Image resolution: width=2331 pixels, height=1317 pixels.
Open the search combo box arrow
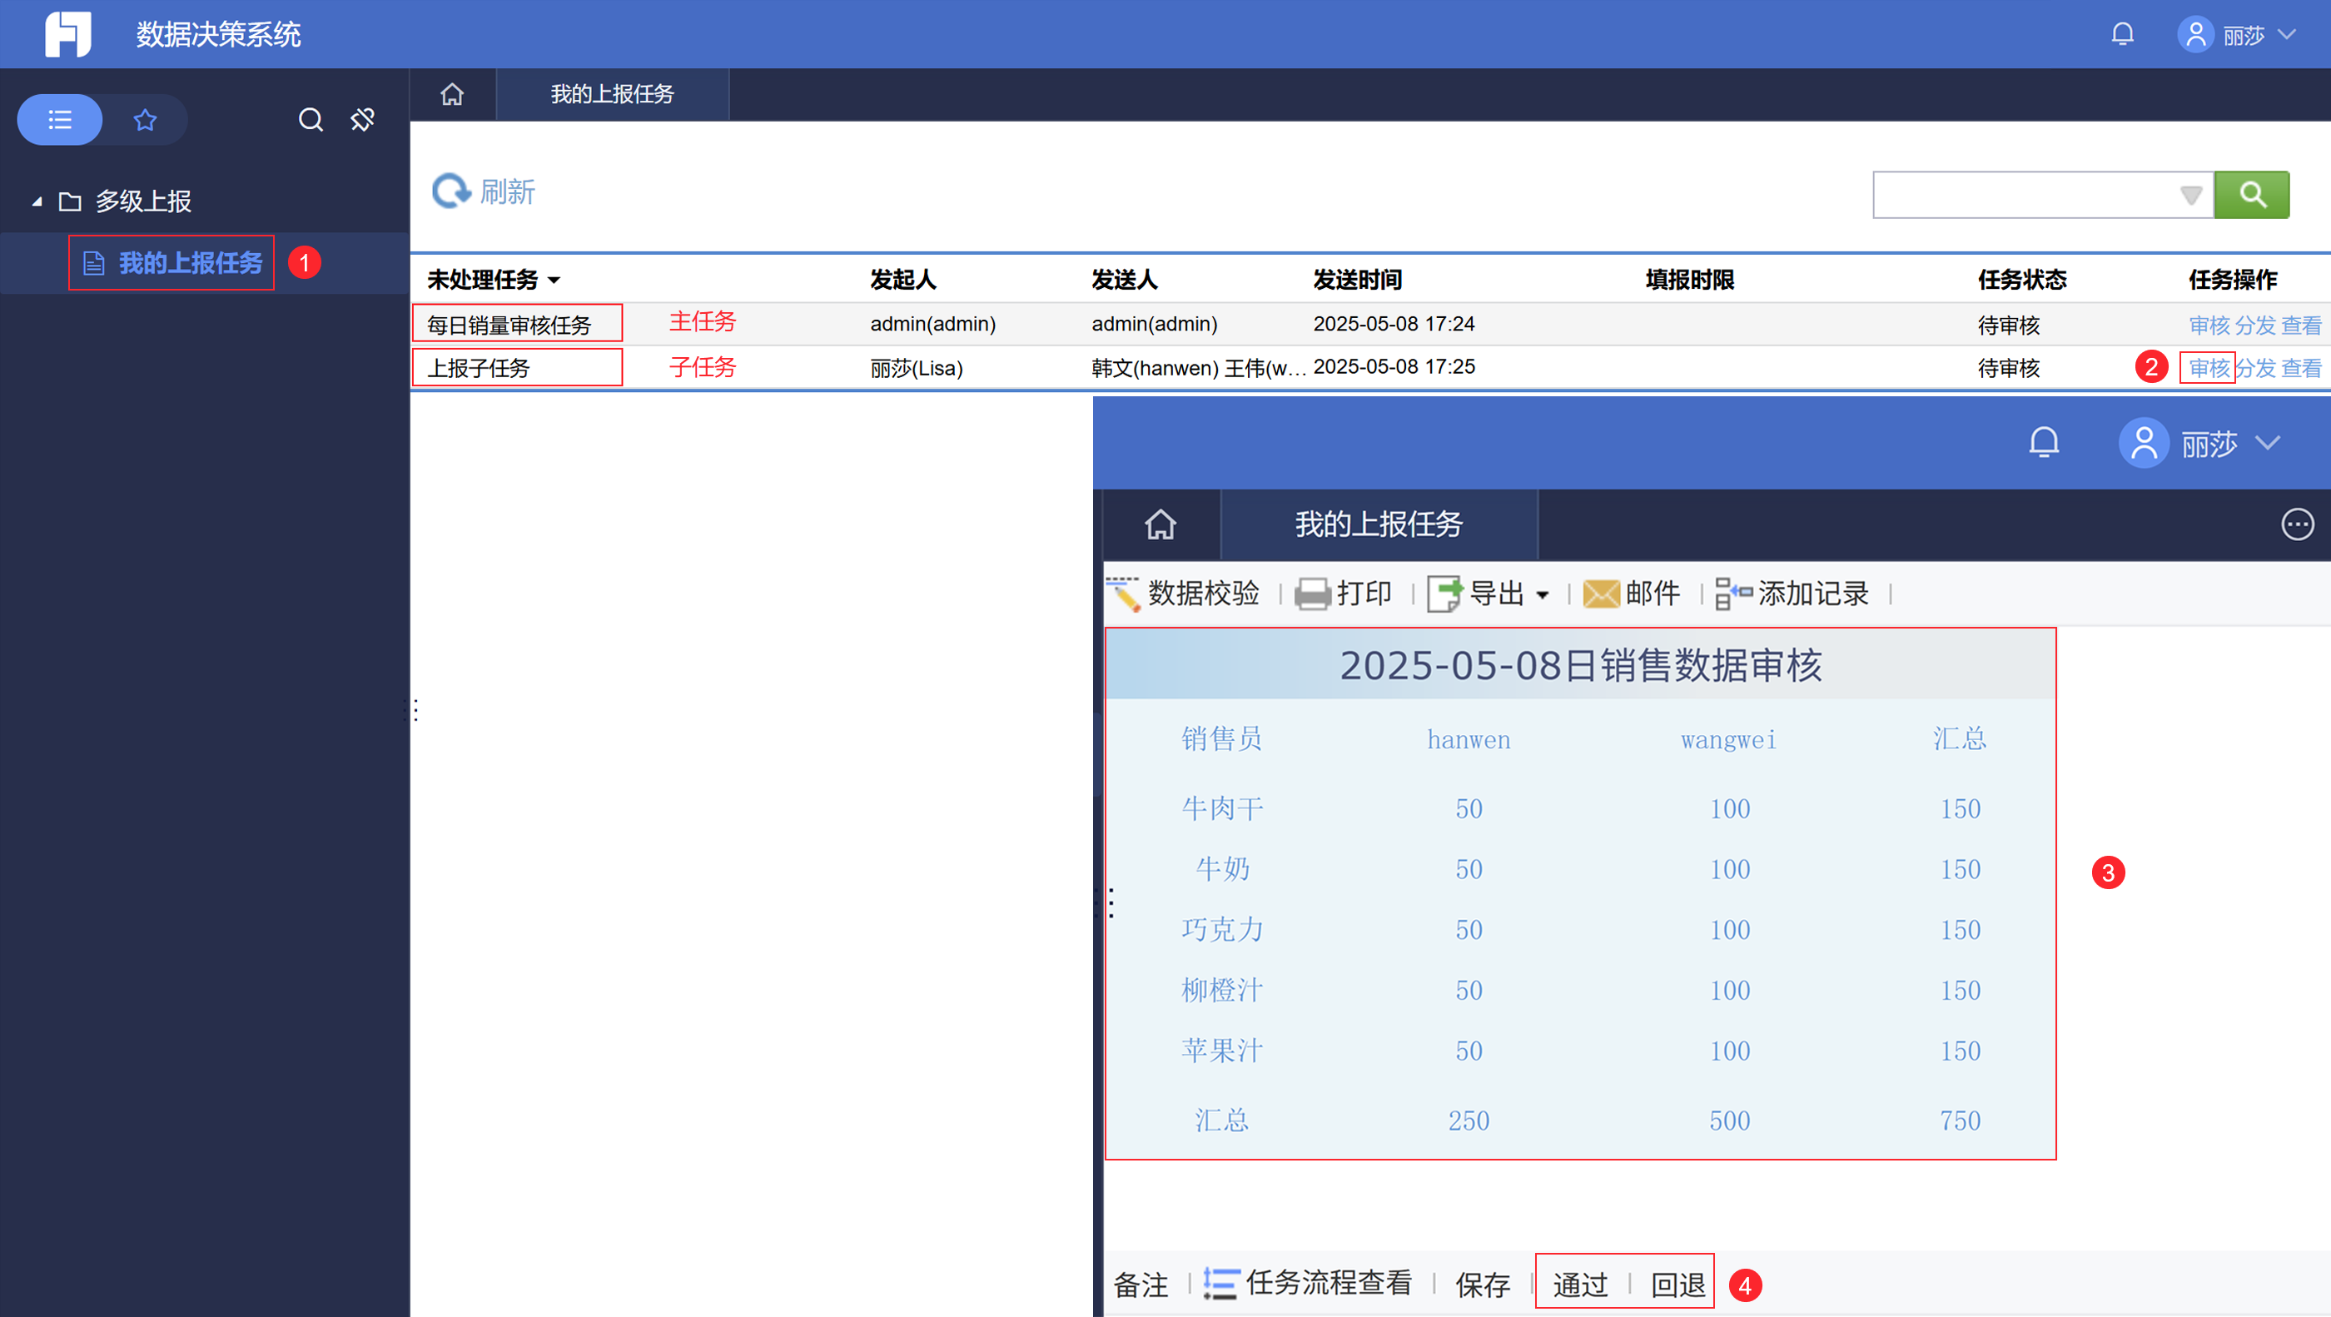pos(2191,195)
